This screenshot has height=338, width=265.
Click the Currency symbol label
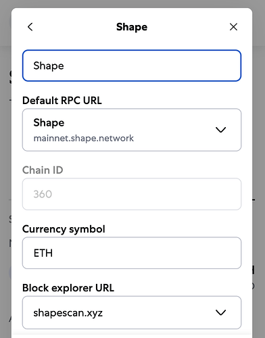[64, 229]
